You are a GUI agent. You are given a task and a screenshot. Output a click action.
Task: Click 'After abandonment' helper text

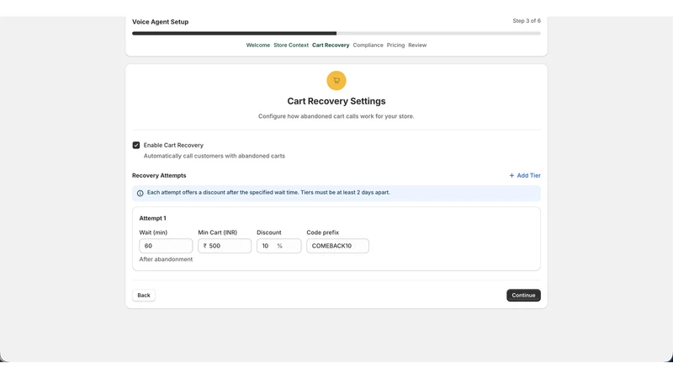click(x=166, y=259)
